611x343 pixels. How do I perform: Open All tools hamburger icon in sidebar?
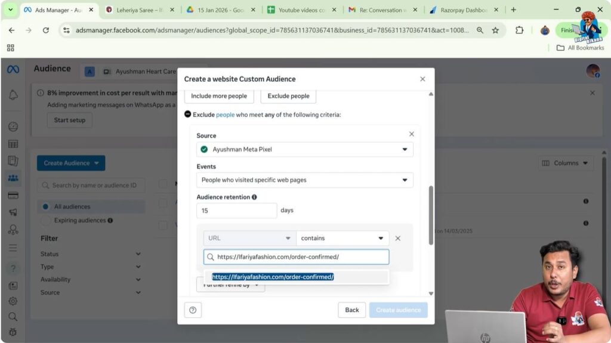coord(13,248)
